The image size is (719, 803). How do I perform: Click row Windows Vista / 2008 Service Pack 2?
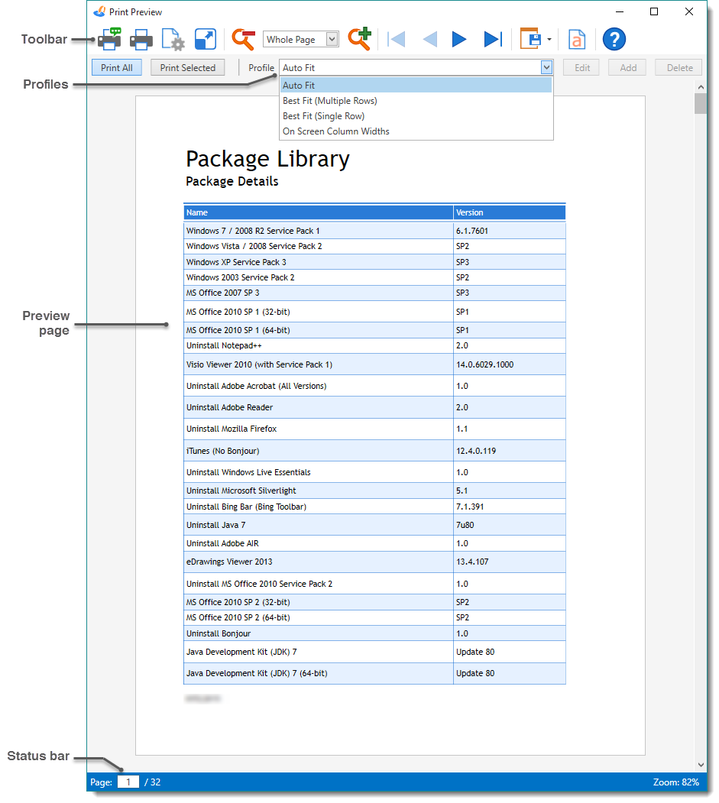tap(374, 246)
